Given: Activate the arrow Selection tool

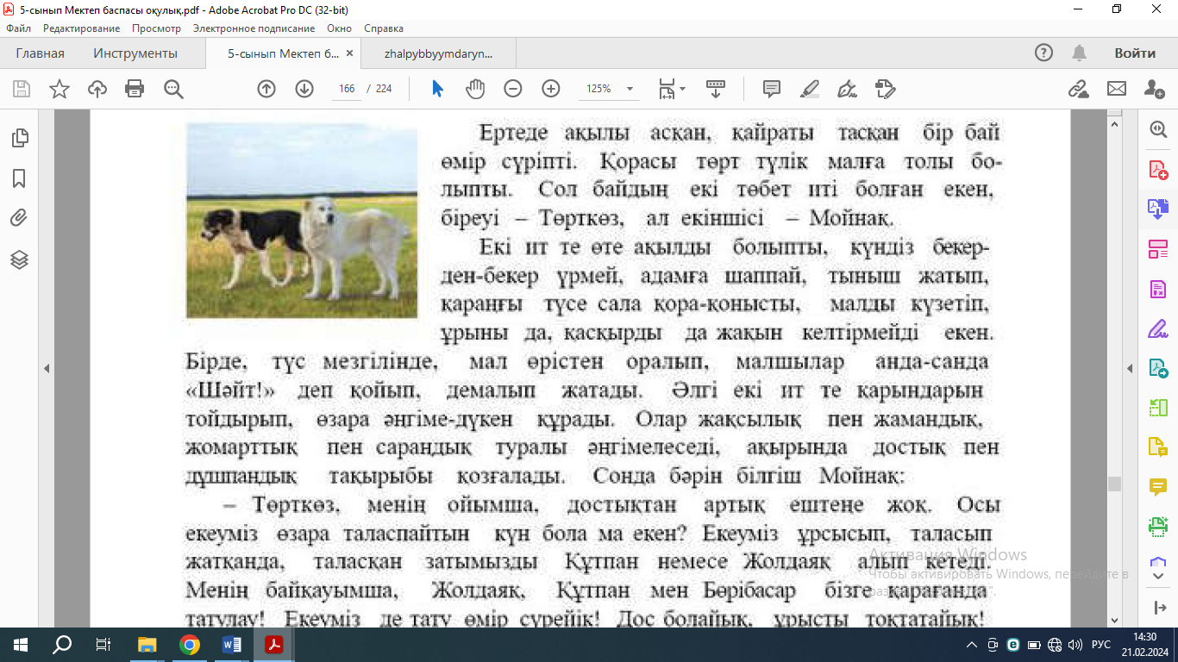Looking at the screenshot, I should [x=437, y=89].
